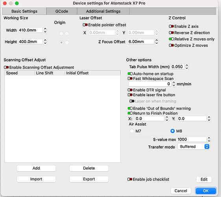The height and width of the screenshot is (197, 221).
Task: Turn off Auto-home on startup
Action: click(130, 74)
